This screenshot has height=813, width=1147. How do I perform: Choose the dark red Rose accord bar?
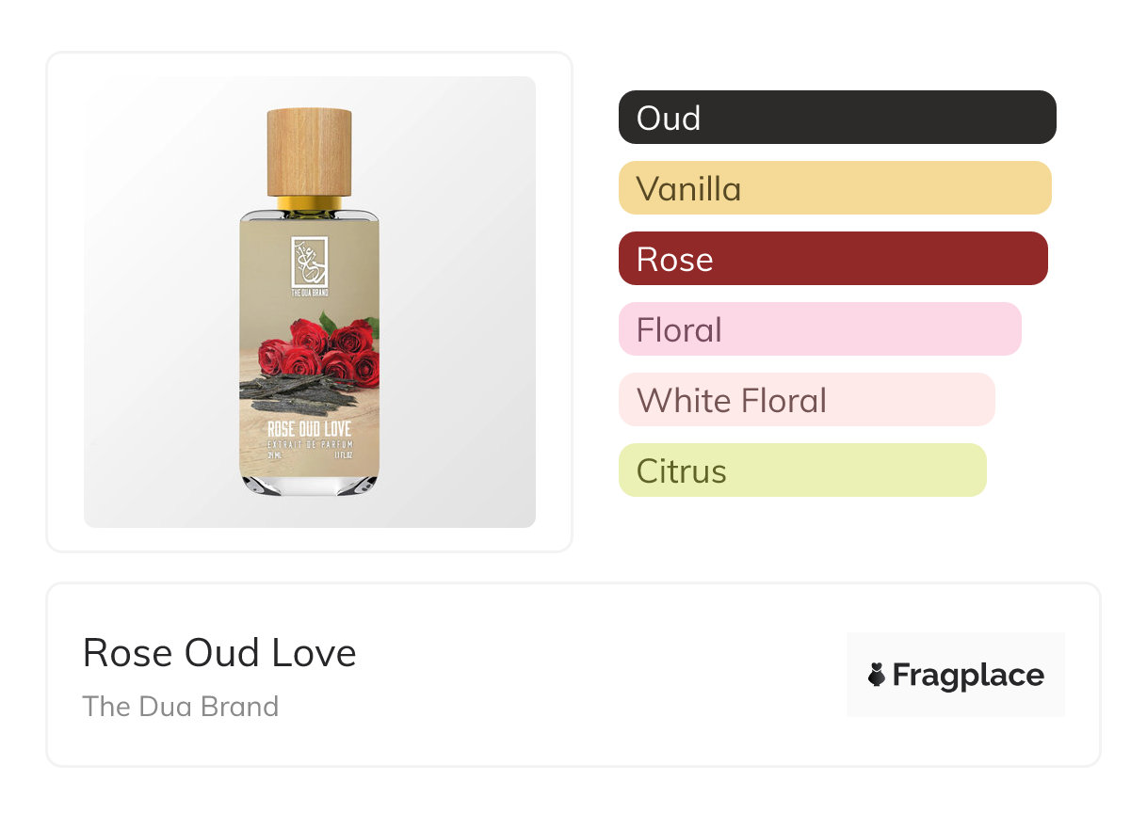coord(832,259)
